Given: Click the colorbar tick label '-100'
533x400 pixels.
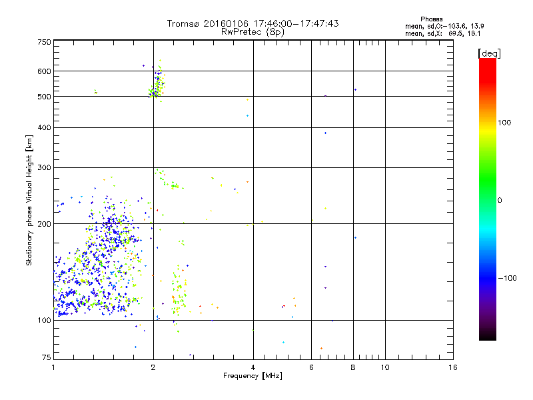Looking at the screenshot, I should [x=507, y=278].
